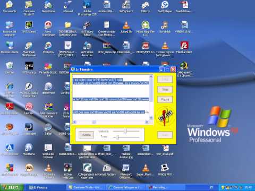The image size is (255, 191).
Task: Open AVS Video Editor shortcut
Action: click(x=87, y=28)
